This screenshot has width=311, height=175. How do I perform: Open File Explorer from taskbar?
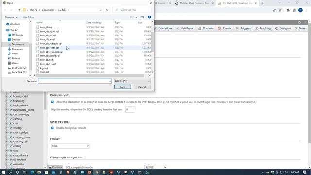point(39,172)
